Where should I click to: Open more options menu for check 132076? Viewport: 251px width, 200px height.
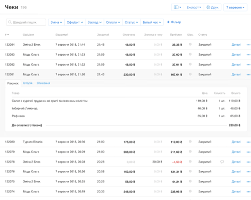pos(248,172)
